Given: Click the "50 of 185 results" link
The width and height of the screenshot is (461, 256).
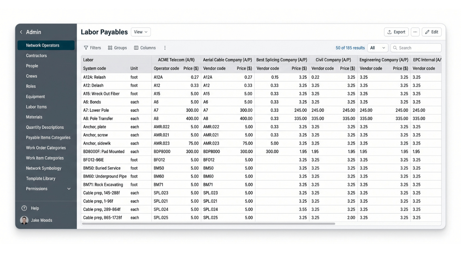Looking at the screenshot, I should click(x=350, y=48).
